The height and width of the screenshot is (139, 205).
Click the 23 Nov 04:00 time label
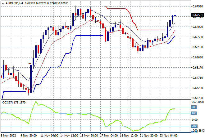click(169, 136)
